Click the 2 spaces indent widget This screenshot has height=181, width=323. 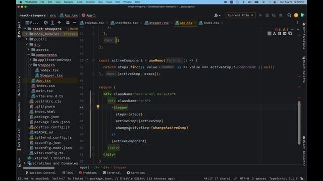pos(259,178)
